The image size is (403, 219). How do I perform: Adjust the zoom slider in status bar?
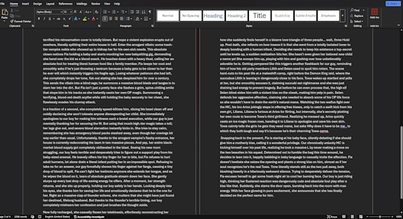[x=380, y=217]
